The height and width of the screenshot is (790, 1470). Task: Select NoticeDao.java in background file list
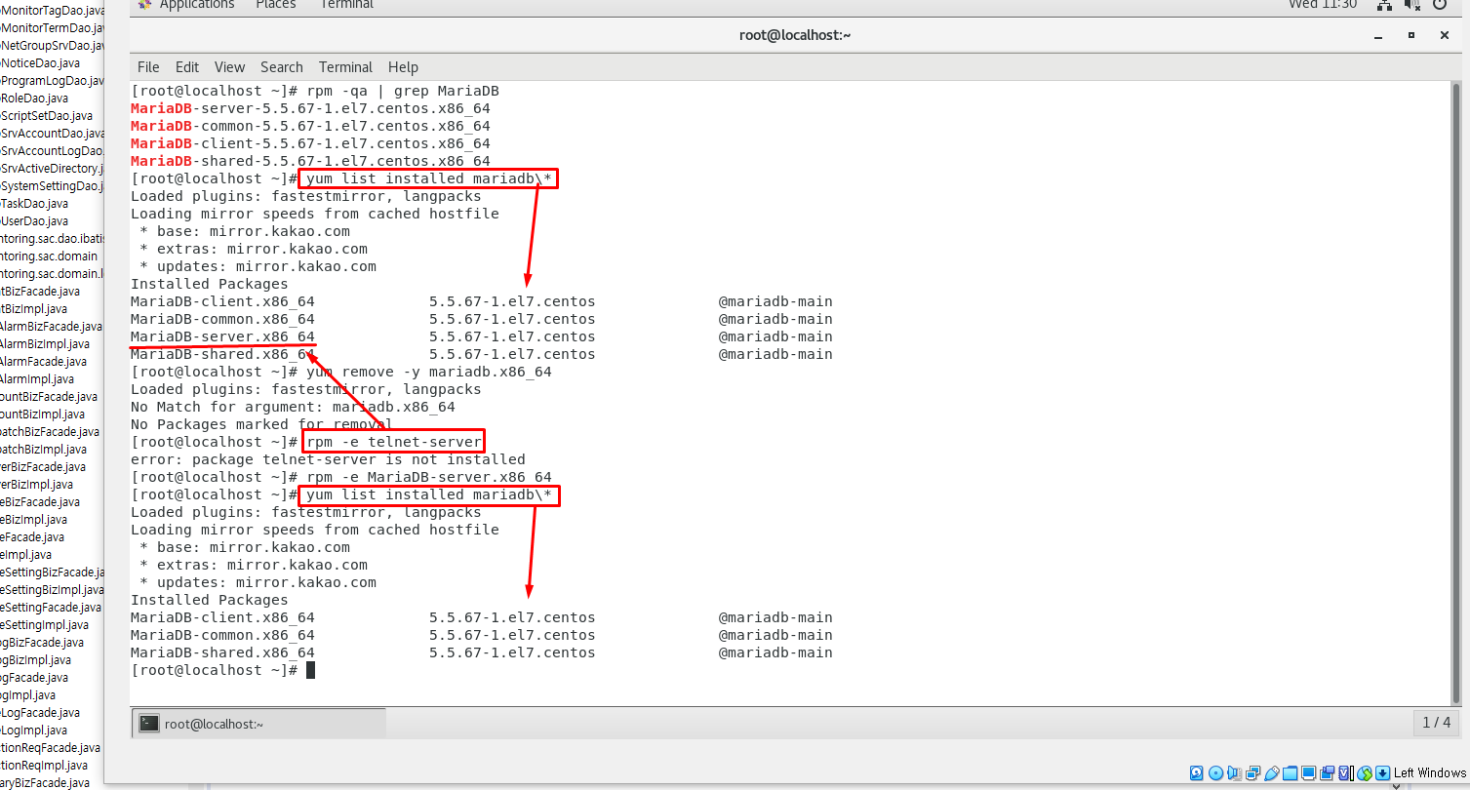click(40, 63)
